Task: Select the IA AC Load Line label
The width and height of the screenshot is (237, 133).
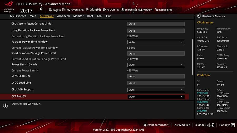Action: (21, 76)
